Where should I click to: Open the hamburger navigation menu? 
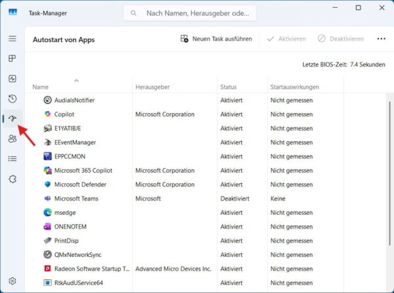[x=12, y=39]
